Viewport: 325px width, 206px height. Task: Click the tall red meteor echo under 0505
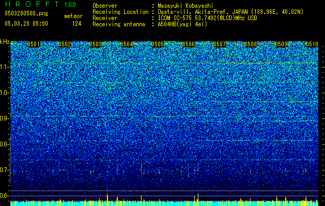pos(142,168)
